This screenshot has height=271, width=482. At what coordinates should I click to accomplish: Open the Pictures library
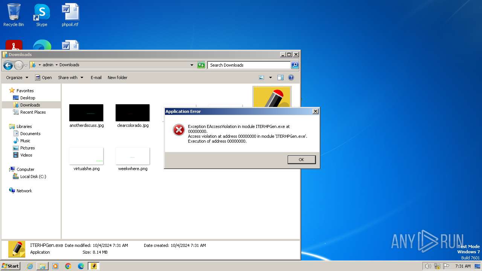point(27,148)
